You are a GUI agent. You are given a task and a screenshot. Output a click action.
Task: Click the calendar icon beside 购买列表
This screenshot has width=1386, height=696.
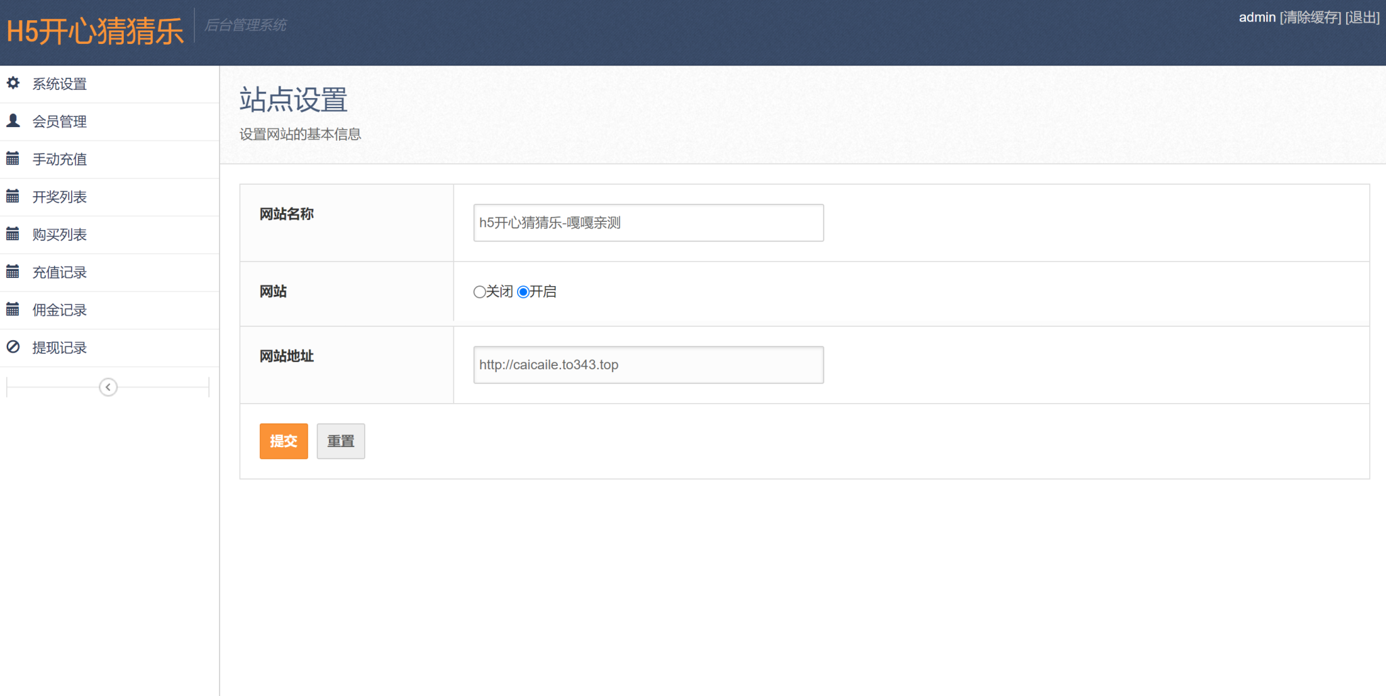[x=13, y=235]
